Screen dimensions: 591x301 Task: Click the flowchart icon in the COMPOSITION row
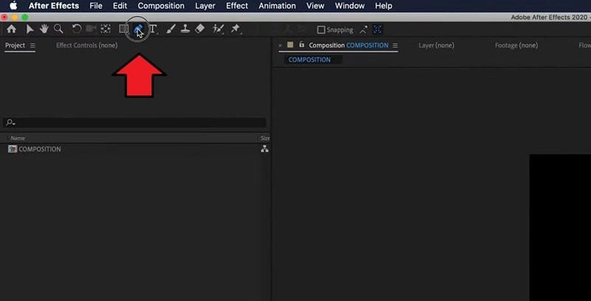pos(264,149)
